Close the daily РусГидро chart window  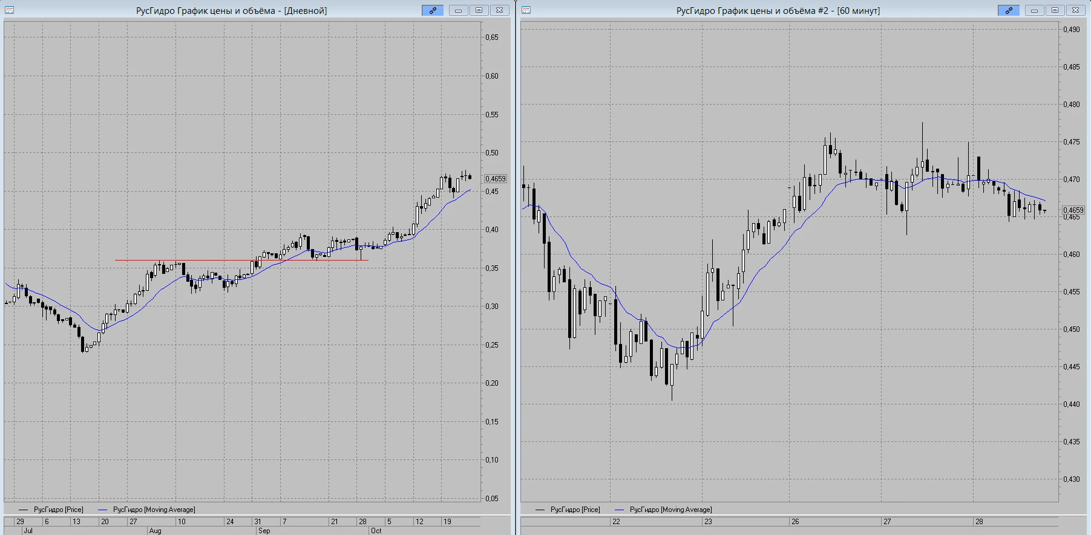click(x=499, y=10)
